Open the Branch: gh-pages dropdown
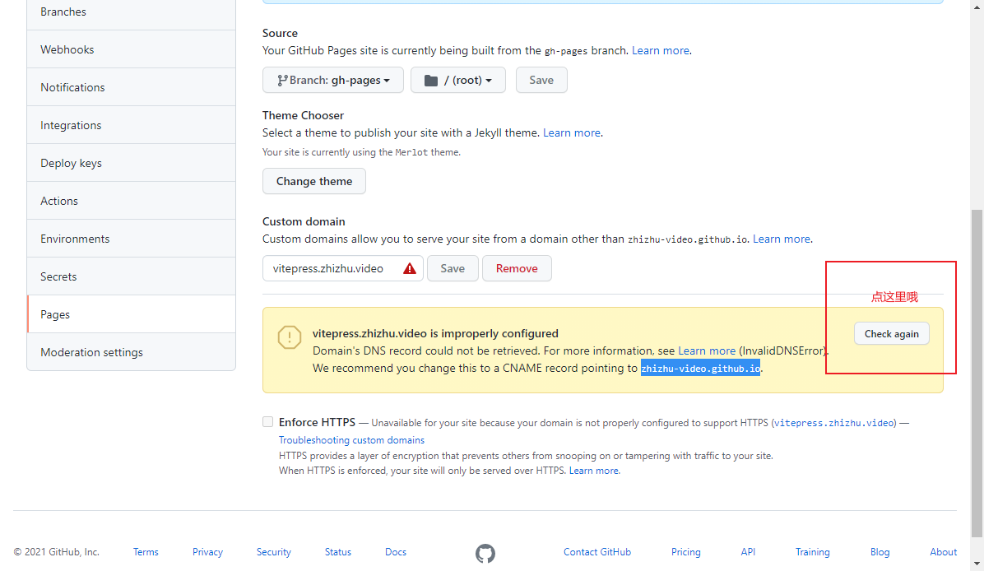This screenshot has width=984, height=571. (x=333, y=81)
